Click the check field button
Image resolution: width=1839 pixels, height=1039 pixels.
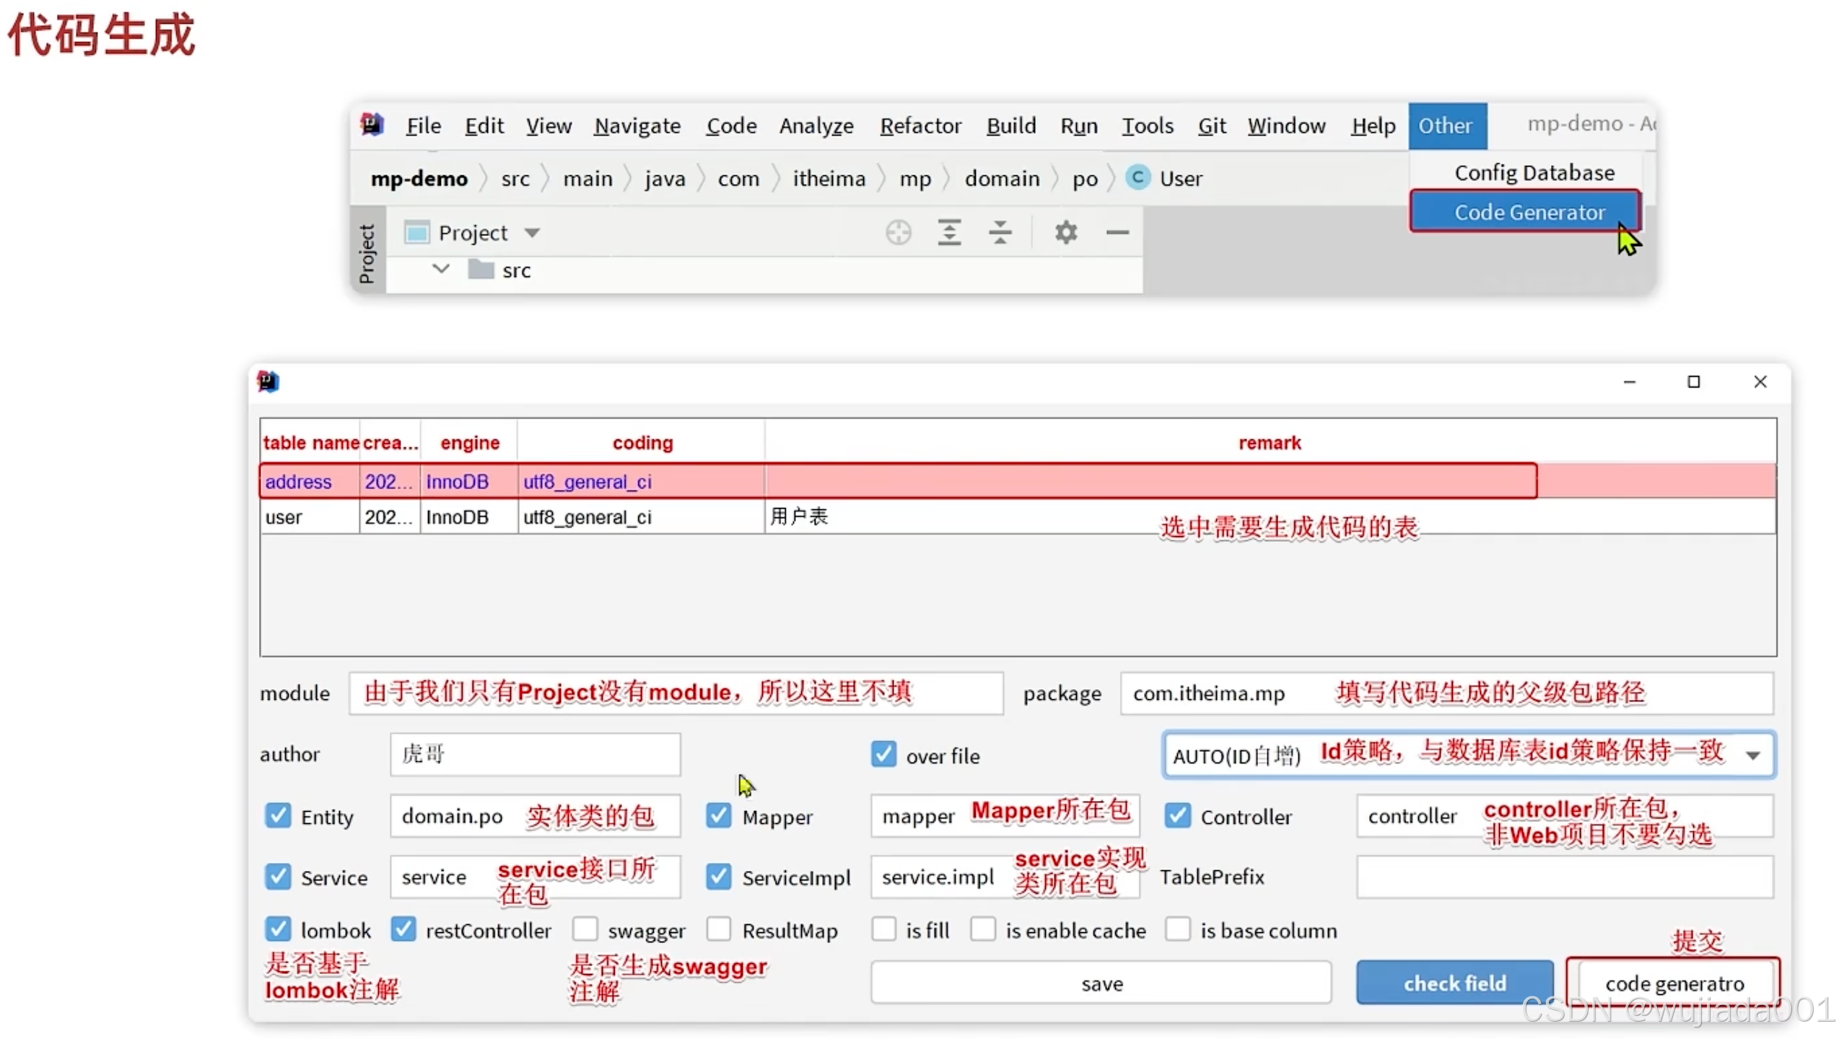pyautogui.click(x=1455, y=983)
